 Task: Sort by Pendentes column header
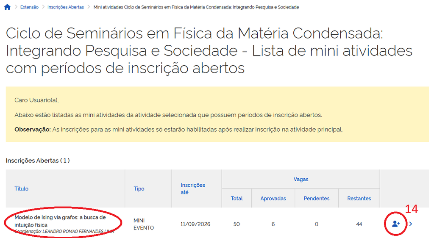(x=317, y=198)
